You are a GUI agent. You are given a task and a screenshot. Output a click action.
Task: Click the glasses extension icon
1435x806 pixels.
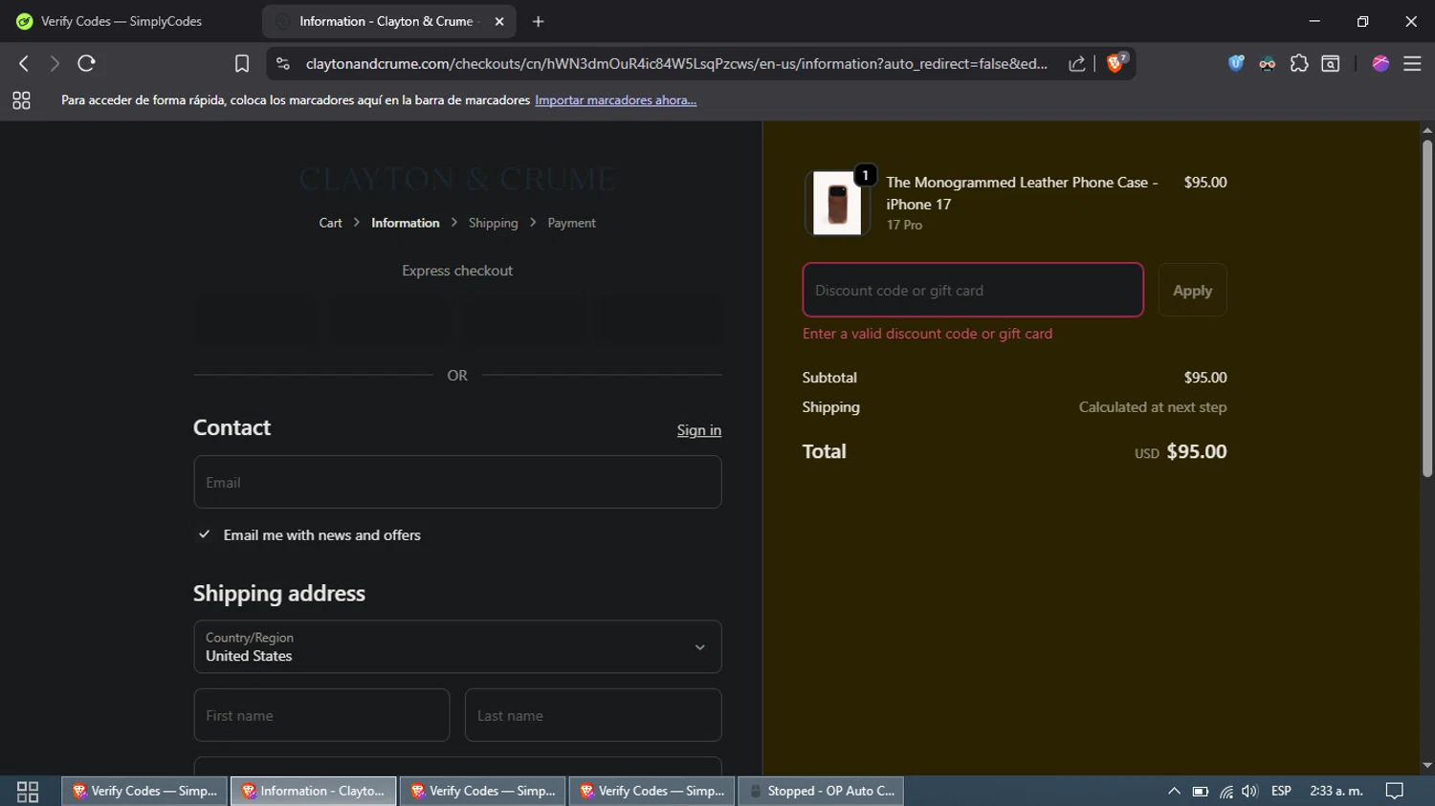click(1267, 64)
